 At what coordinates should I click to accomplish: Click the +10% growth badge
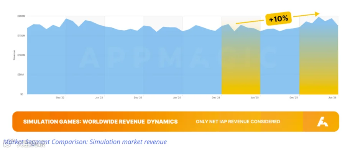pyautogui.click(x=278, y=19)
